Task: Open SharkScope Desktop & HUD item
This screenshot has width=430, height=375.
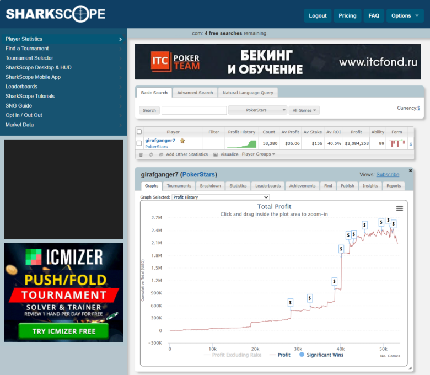Action: pos(63,67)
